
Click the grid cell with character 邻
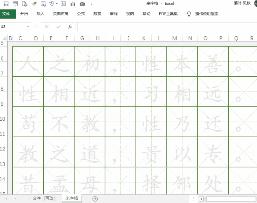[x=182, y=181]
